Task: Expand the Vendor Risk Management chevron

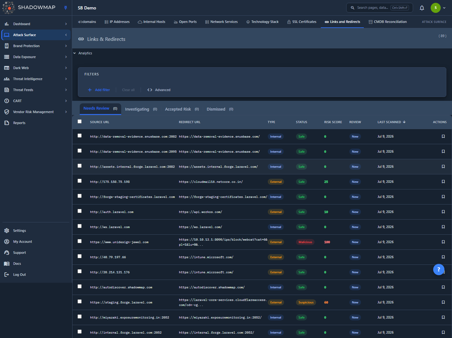Action: click(66, 112)
